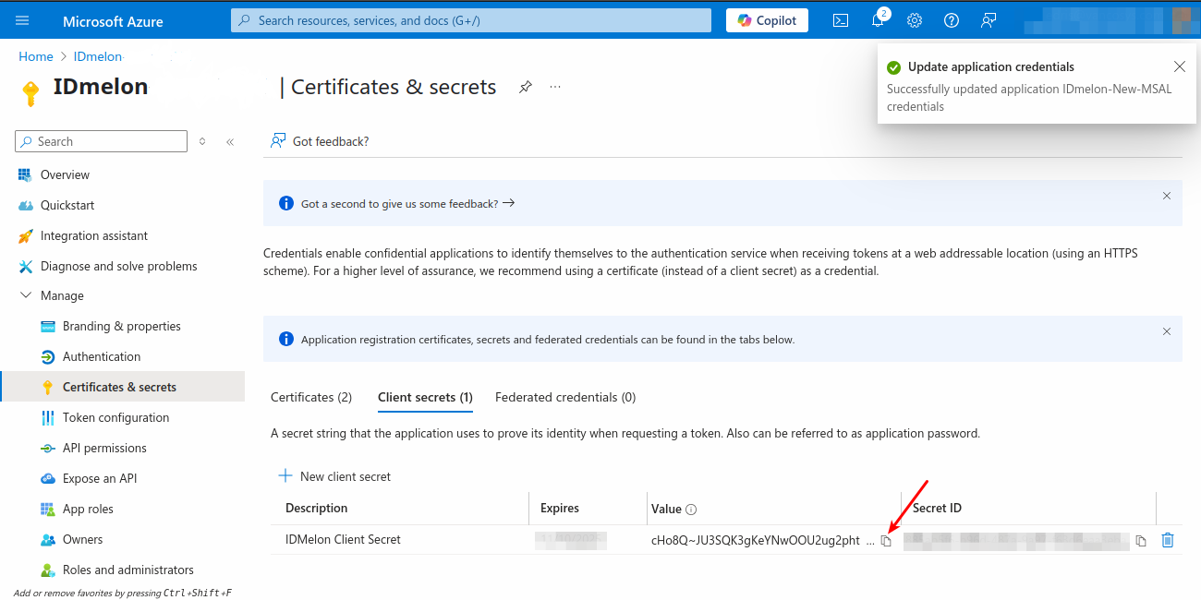Collapse the sidebar with double chevron
Image resolution: width=1201 pixels, height=600 pixels.
(x=230, y=141)
